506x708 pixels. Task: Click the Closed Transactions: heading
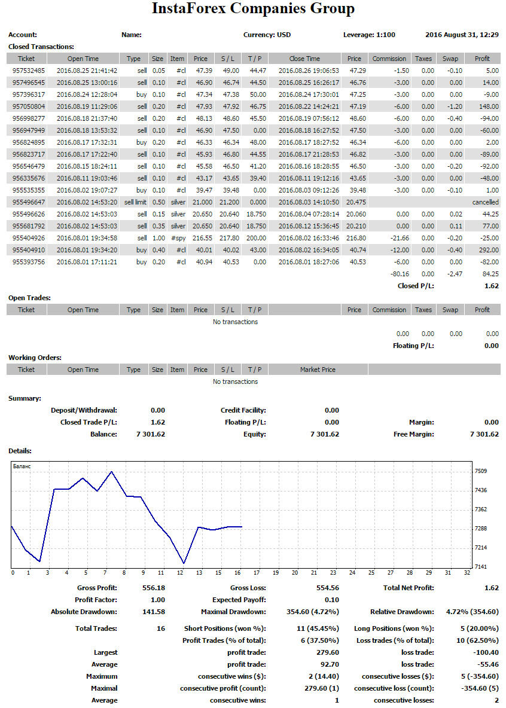(x=41, y=47)
